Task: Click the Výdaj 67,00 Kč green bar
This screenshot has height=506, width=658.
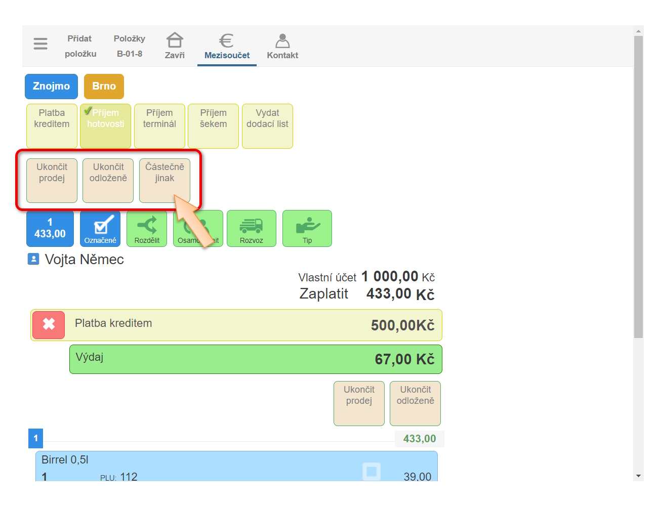Action: [x=256, y=359]
